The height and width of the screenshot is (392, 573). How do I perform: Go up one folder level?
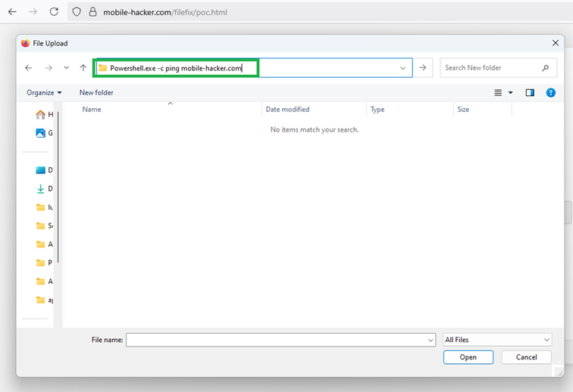[83, 68]
